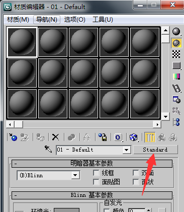Select the last sample slot in bottom row

point(145,104)
